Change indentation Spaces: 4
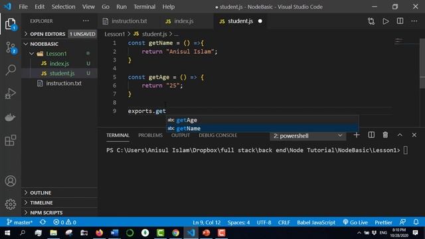Image resolution: width=425 pixels, height=239 pixels. click(x=238, y=222)
